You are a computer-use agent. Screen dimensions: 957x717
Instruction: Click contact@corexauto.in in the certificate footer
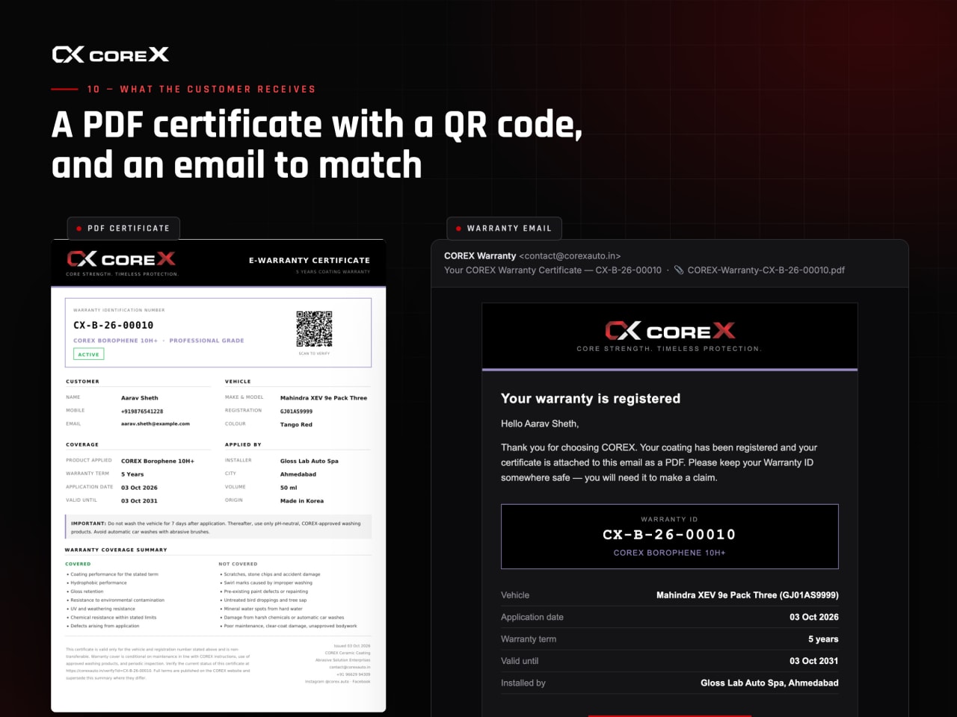(349, 667)
